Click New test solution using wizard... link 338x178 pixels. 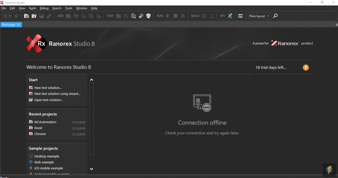[57, 93]
